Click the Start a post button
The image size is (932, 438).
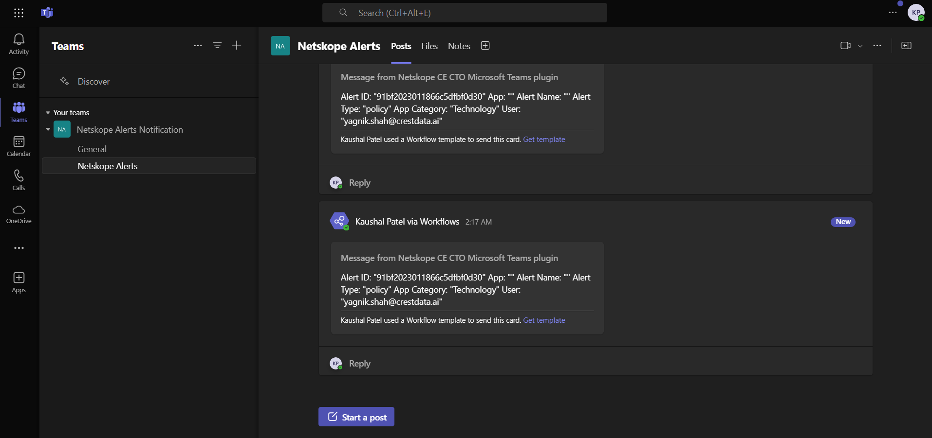click(x=356, y=417)
